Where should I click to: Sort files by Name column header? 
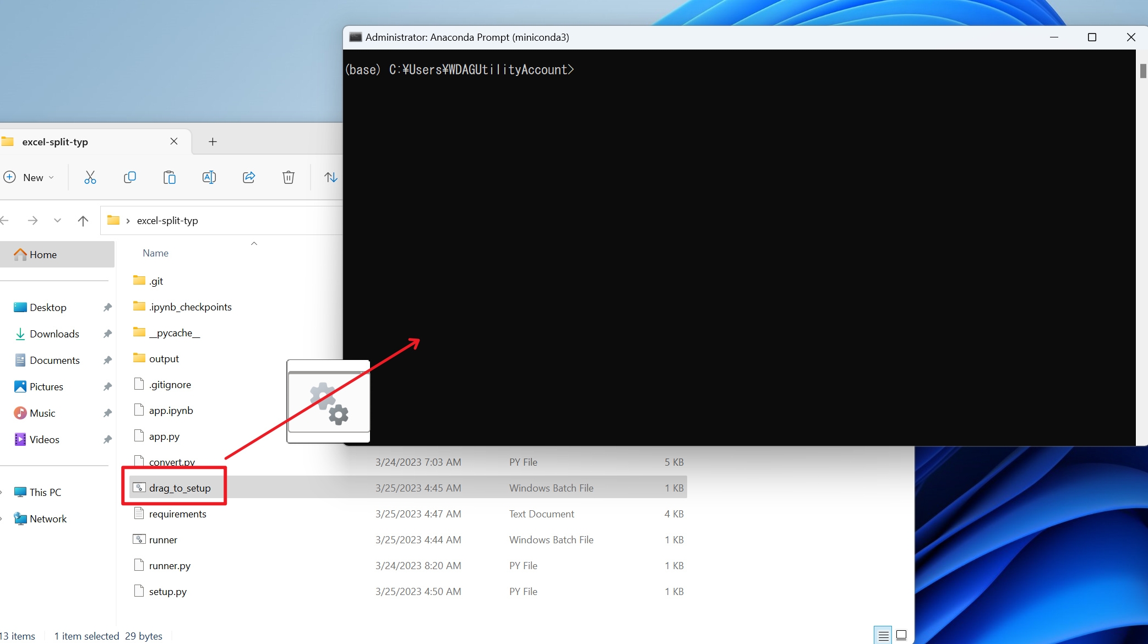click(x=156, y=253)
